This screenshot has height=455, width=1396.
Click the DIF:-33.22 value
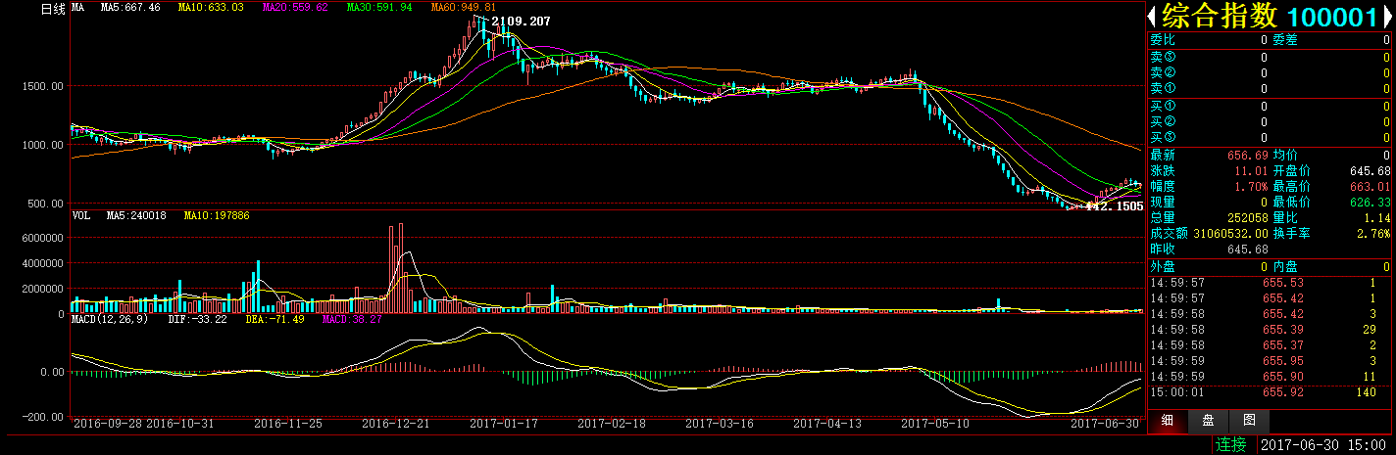(x=197, y=319)
